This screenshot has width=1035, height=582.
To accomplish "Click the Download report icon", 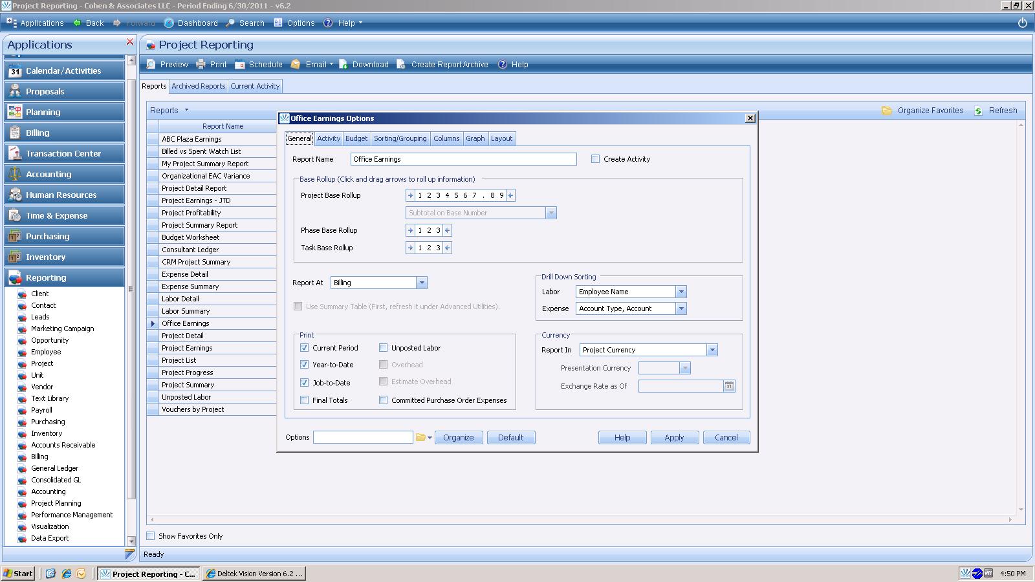I will [343, 65].
